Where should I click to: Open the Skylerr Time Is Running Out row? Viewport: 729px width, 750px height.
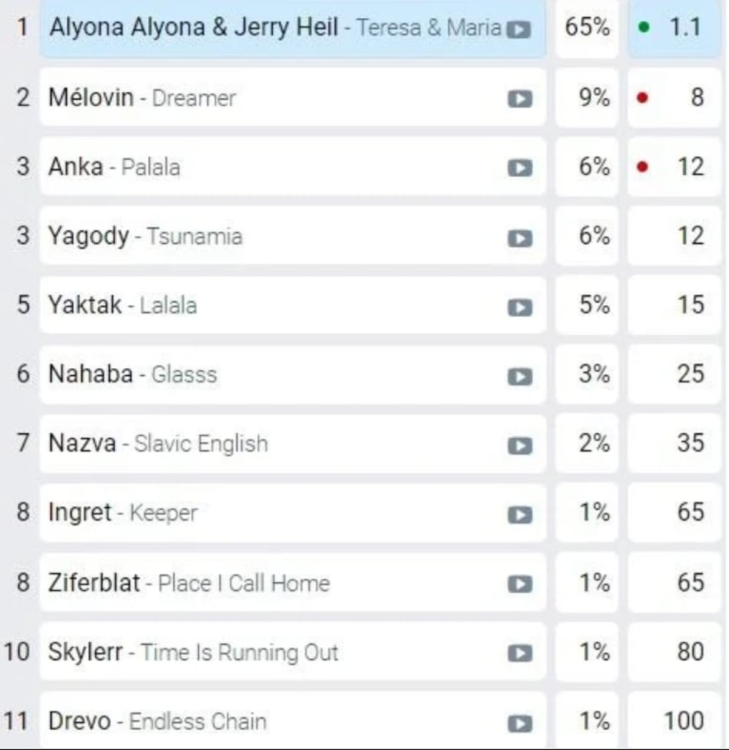tap(293, 652)
